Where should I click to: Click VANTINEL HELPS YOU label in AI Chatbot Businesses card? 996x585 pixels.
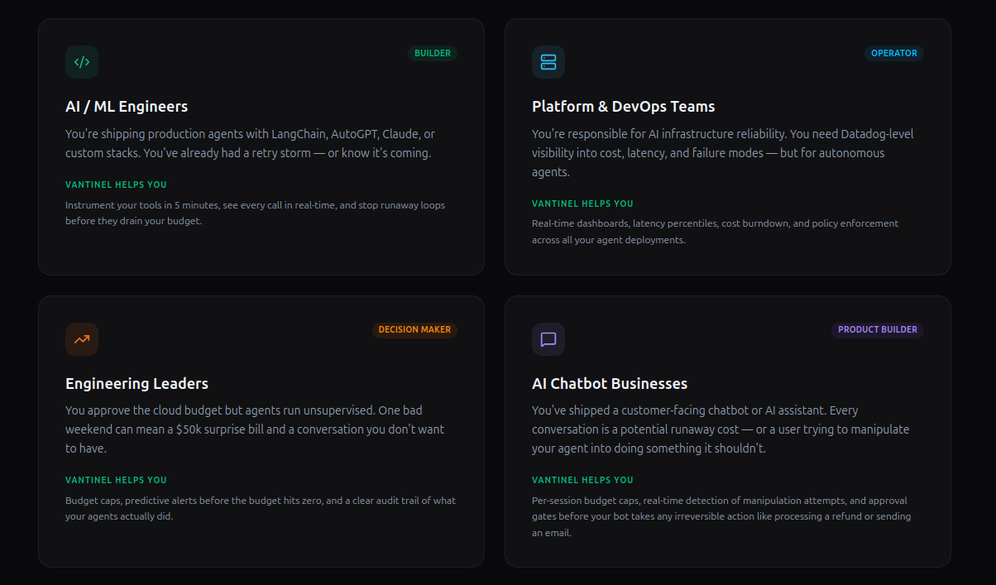pyautogui.click(x=582, y=480)
